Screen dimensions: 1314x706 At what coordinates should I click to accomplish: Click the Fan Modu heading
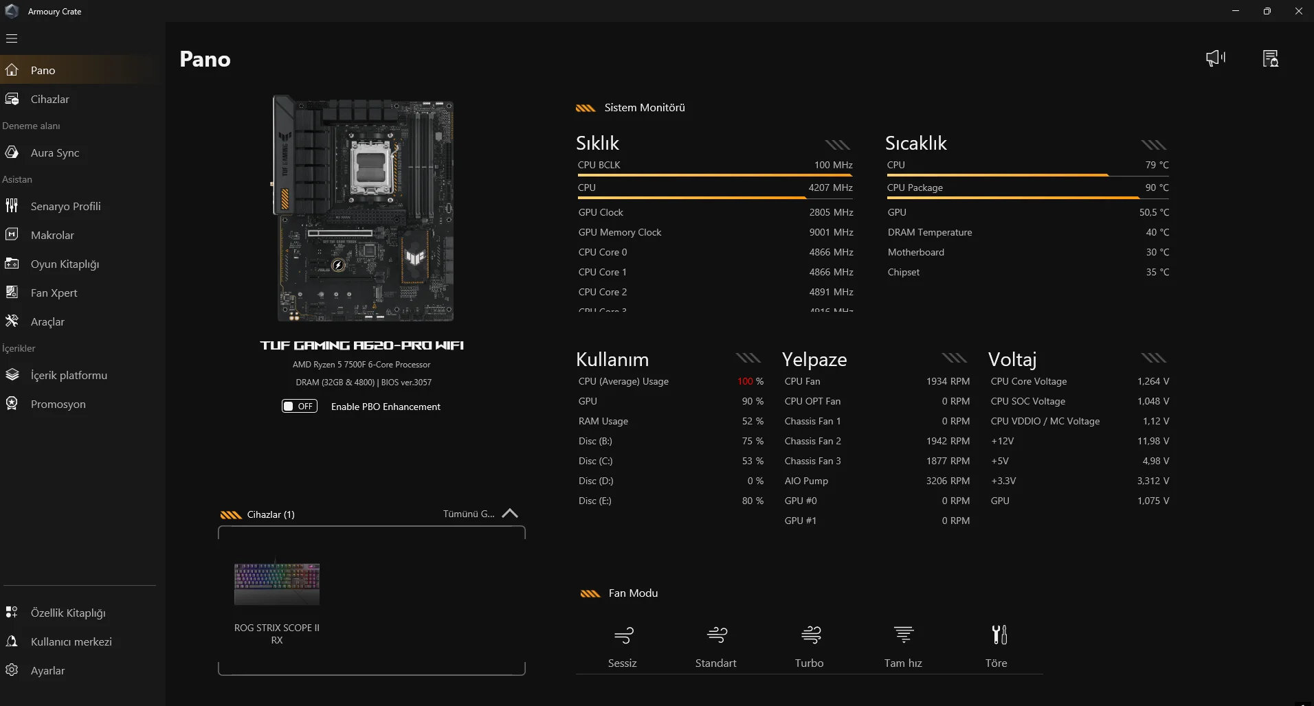[x=633, y=593]
